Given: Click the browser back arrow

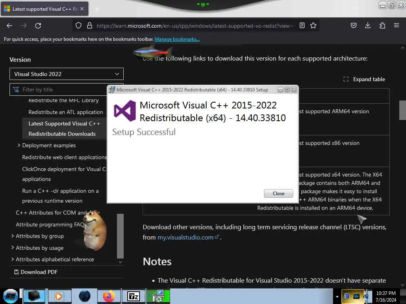Looking at the screenshot, I should [x=10, y=26].
